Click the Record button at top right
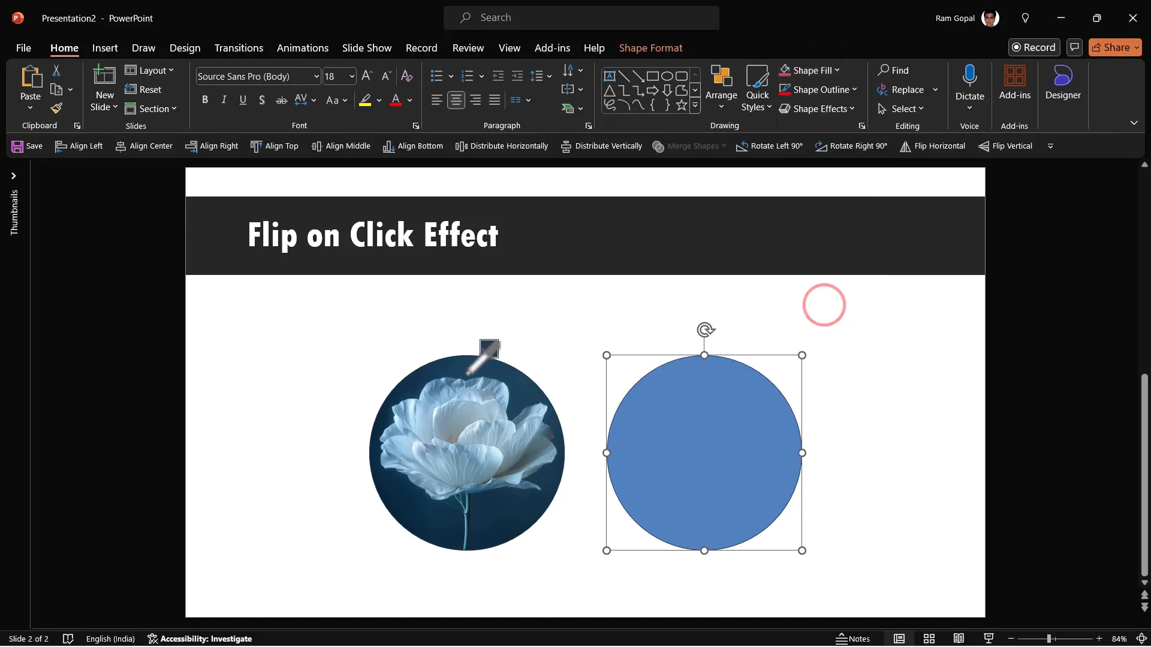Viewport: 1151px width, 647px height. [1034, 47]
